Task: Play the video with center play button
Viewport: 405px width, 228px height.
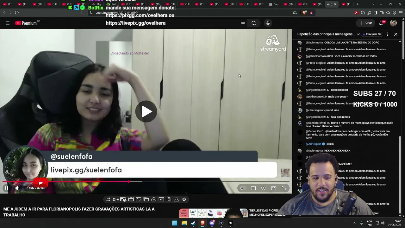Action: tap(146, 111)
